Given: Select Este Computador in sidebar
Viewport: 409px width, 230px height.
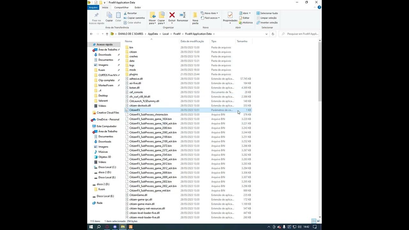Looking at the screenshot, I should tap(106, 126).
